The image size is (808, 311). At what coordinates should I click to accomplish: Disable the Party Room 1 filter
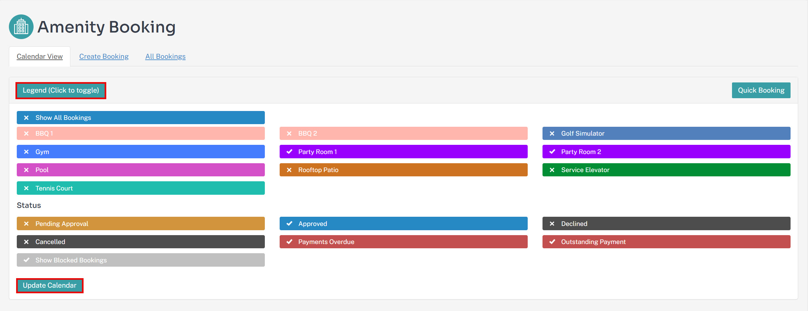[404, 152]
